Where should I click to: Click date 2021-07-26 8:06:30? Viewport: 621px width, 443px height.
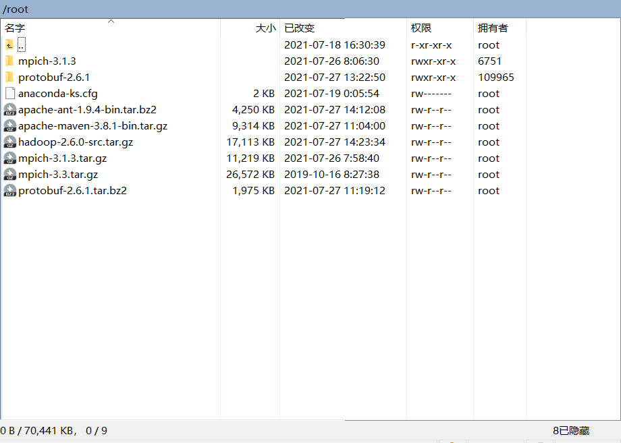pos(332,61)
